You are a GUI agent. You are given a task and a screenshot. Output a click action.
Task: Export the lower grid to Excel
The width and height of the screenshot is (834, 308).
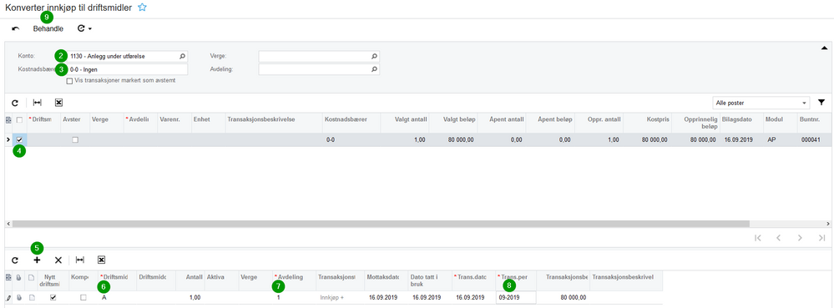point(101,260)
